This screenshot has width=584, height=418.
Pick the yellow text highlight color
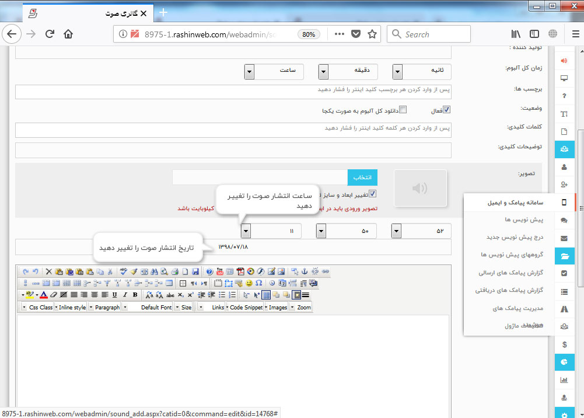point(29,295)
